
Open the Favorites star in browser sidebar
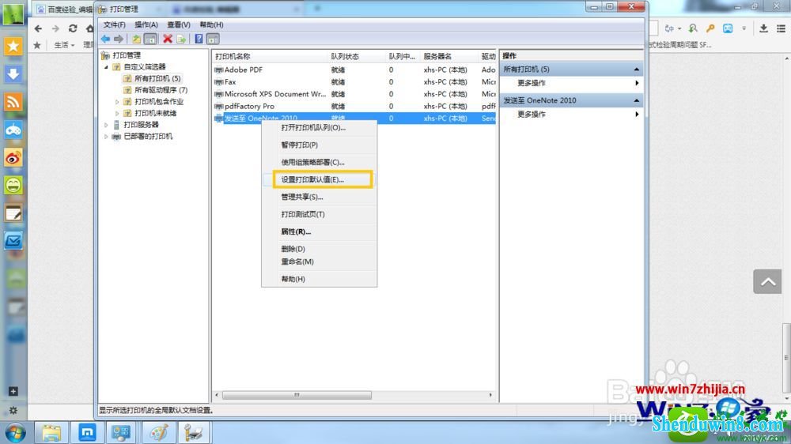click(13, 47)
